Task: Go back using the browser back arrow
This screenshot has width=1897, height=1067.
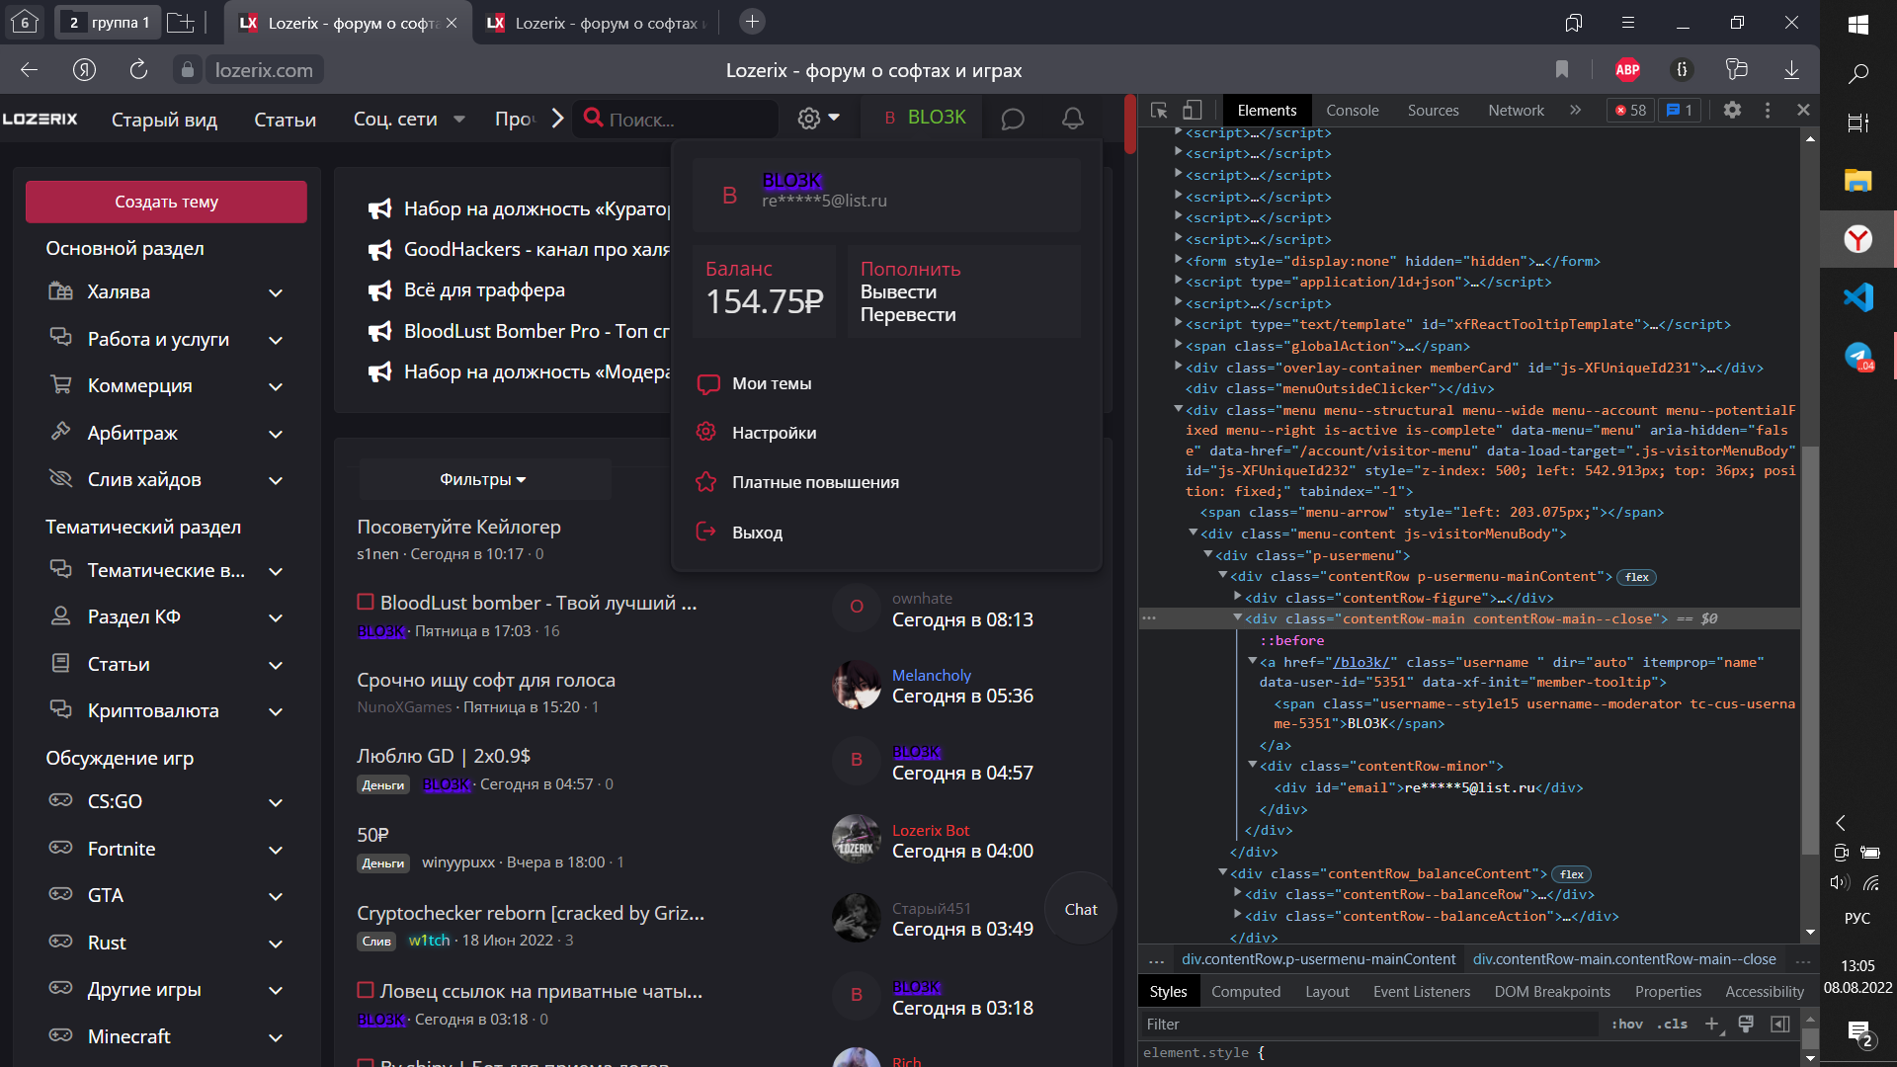Action: pyautogui.click(x=29, y=69)
